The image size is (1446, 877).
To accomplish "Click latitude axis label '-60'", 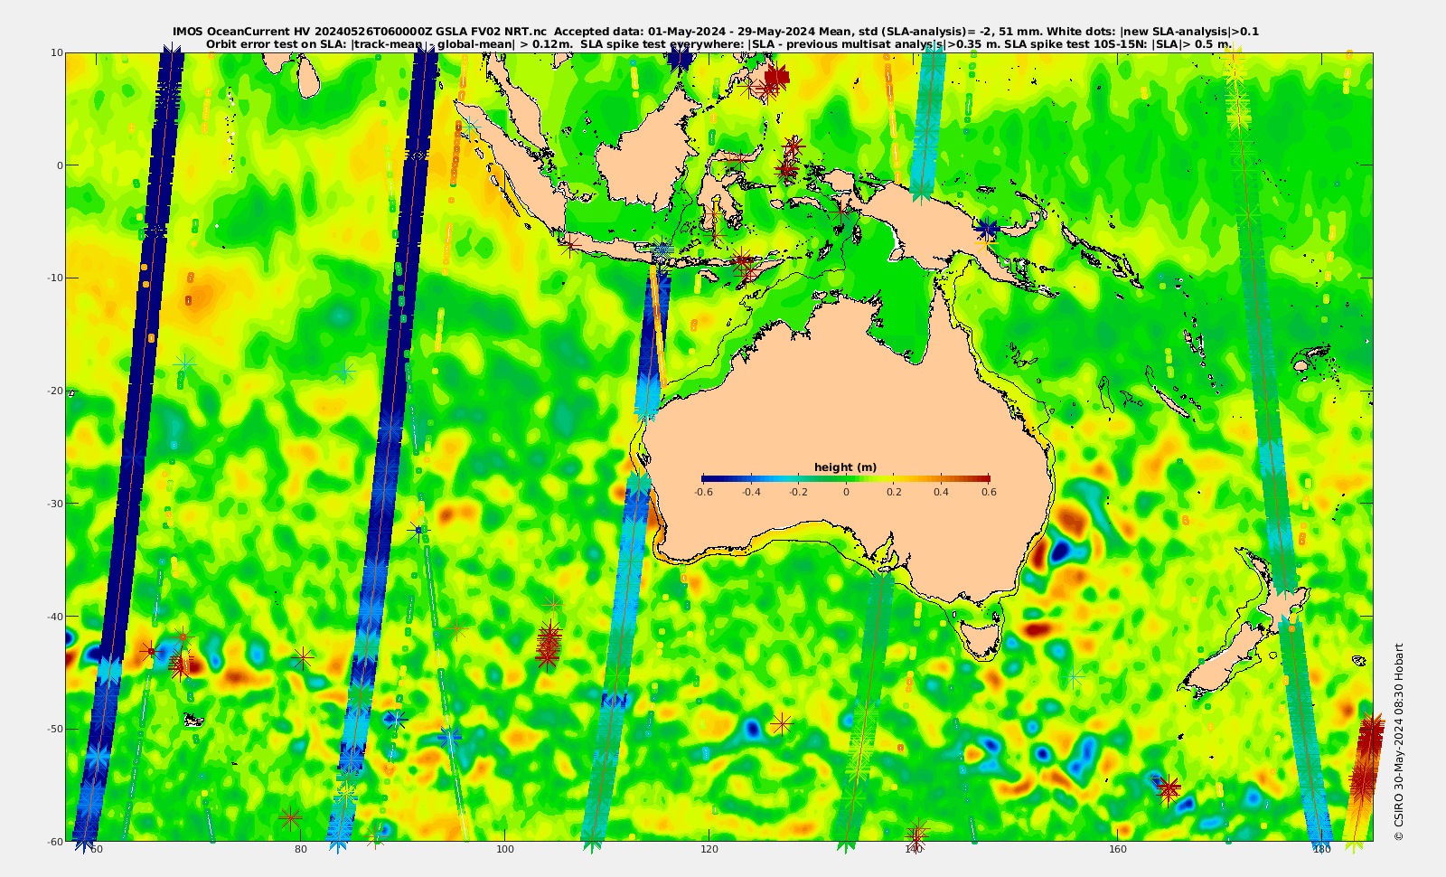I will tap(55, 841).
